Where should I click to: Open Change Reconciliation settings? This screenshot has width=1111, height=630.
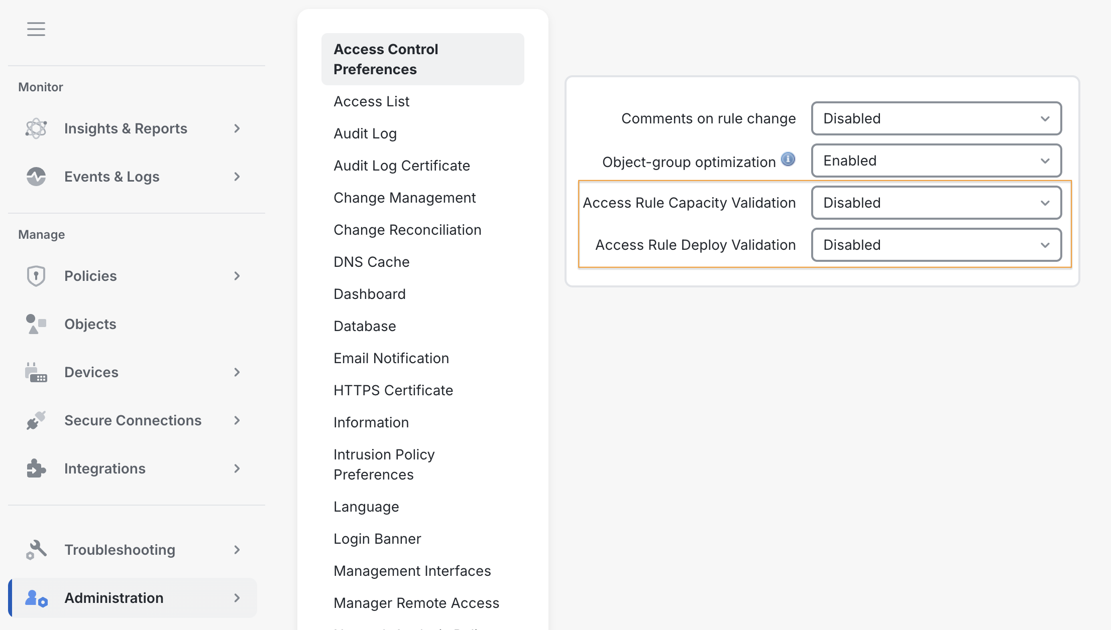point(407,230)
